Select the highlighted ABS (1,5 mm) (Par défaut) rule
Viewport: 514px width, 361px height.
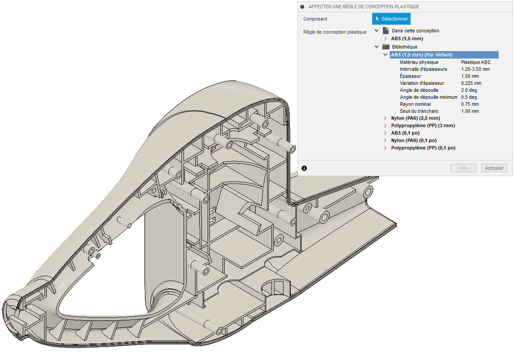[x=422, y=55]
